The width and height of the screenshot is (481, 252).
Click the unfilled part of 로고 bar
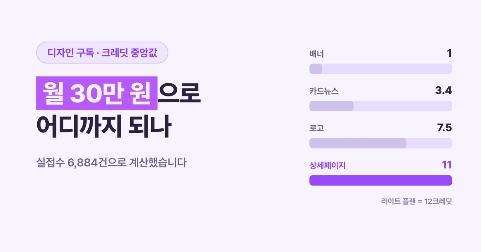click(429, 143)
